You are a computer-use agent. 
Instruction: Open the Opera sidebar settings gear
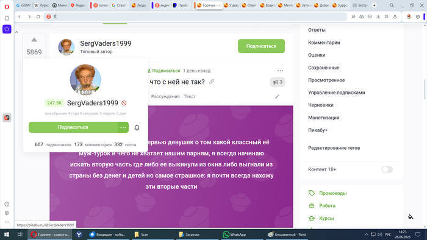pyautogui.click(x=7, y=213)
